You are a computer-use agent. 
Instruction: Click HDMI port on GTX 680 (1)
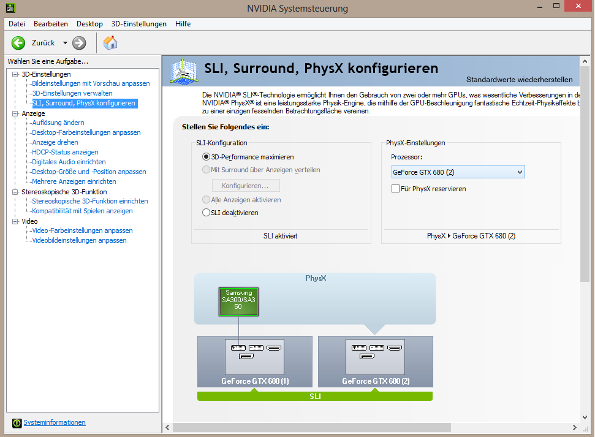point(273,348)
